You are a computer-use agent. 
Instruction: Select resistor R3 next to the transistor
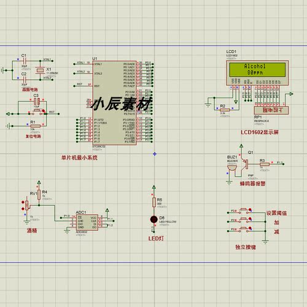[265, 164]
